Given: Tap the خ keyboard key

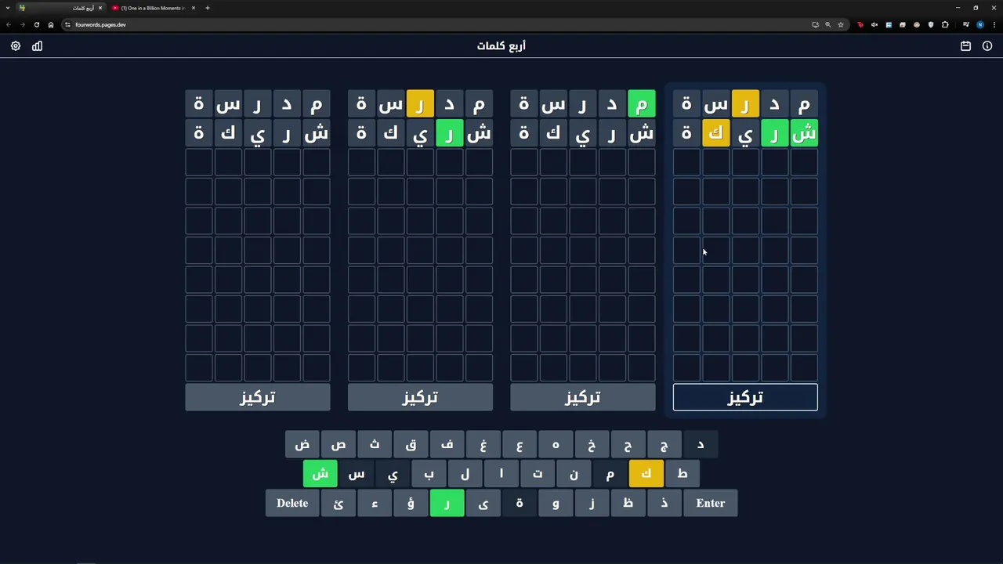Looking at the screenshot, I should (592, 444).
